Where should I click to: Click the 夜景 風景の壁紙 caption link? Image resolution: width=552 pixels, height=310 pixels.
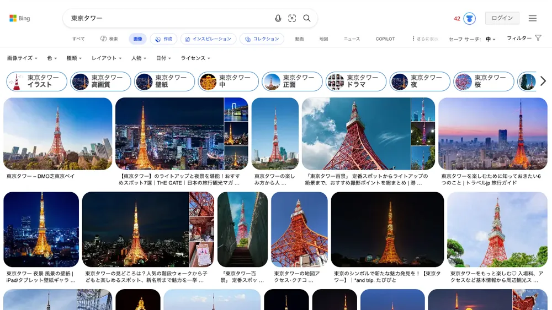point(41,276)
